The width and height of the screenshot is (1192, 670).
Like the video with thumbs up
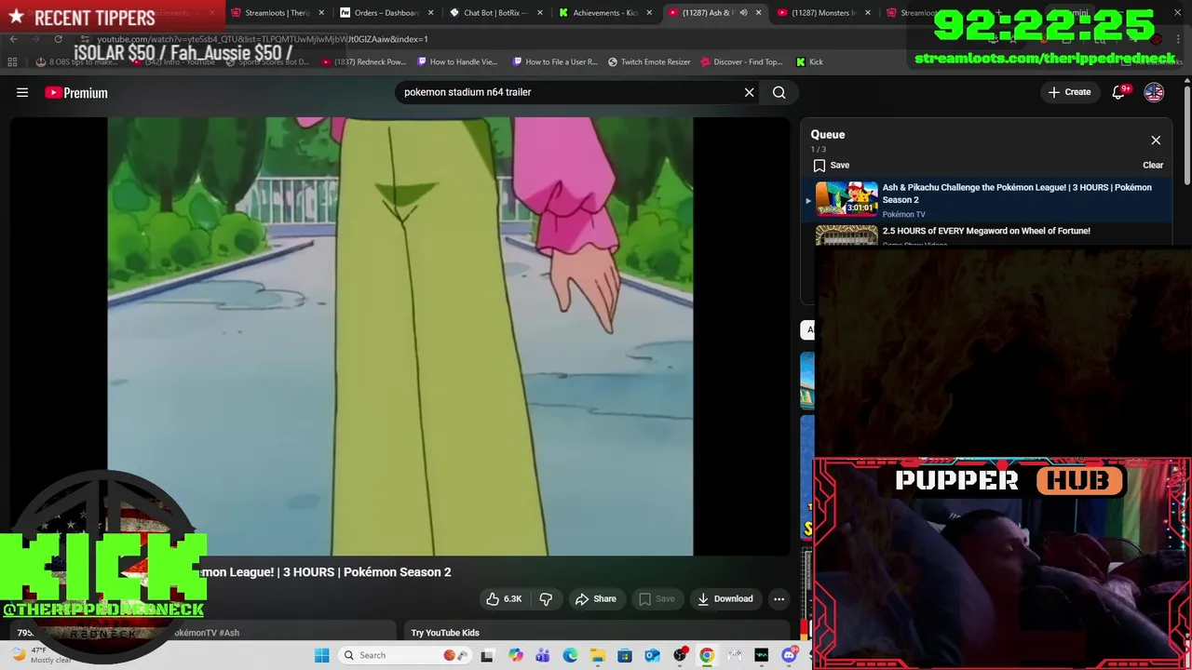504,599
